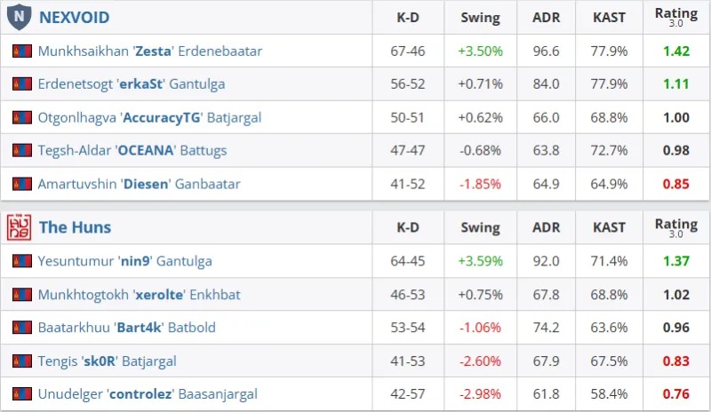Viewport: 711px width, 412px height.
Task: Open Amartuvshin 'Diesen' Ganbaatar's profile
Action: pyautogui.click(x=139, y=184)
